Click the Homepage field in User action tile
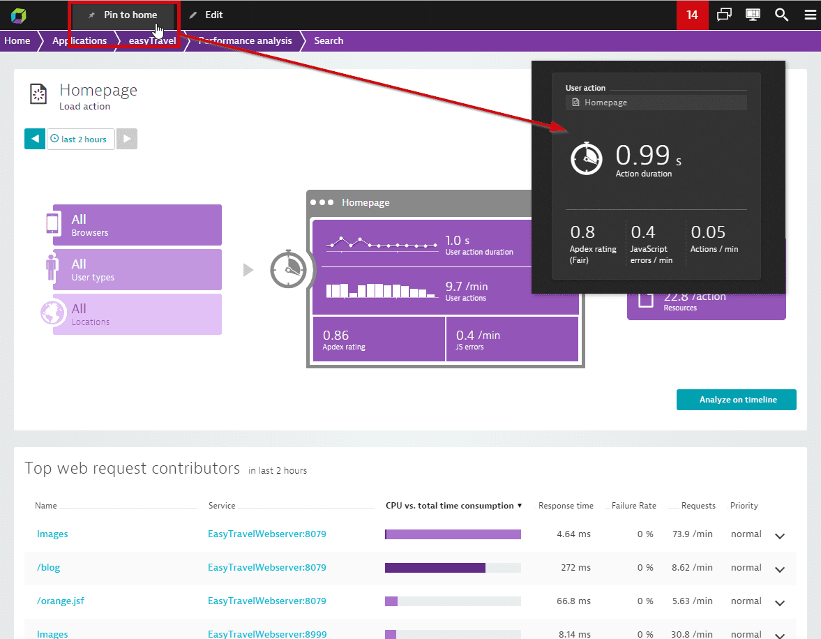 pos(656,103)
